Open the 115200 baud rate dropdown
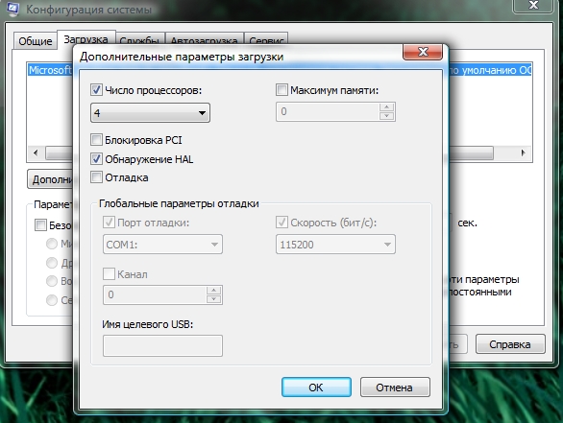This screenshot has width=563, height=423. [335, 245]
